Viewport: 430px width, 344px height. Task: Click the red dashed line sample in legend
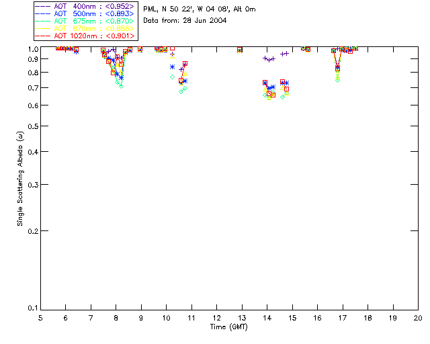[x=43, y=36]
